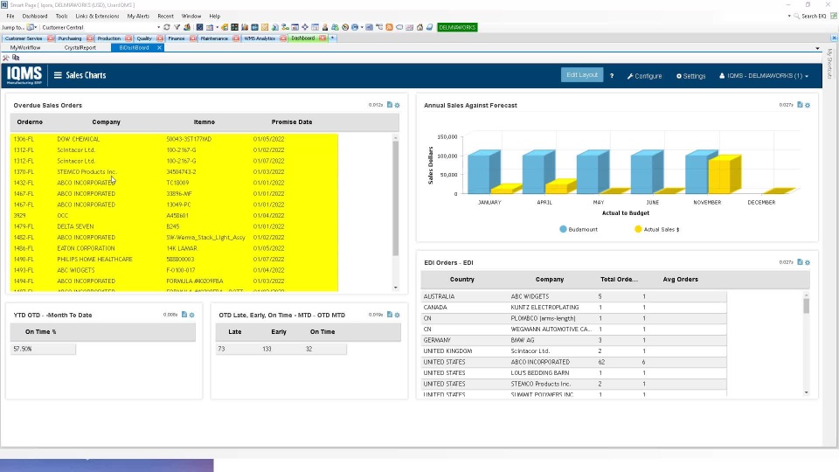Click the green DELMIAWORKS toolbar badge
This screenshot has width=839, height=472.
(457, 27)
